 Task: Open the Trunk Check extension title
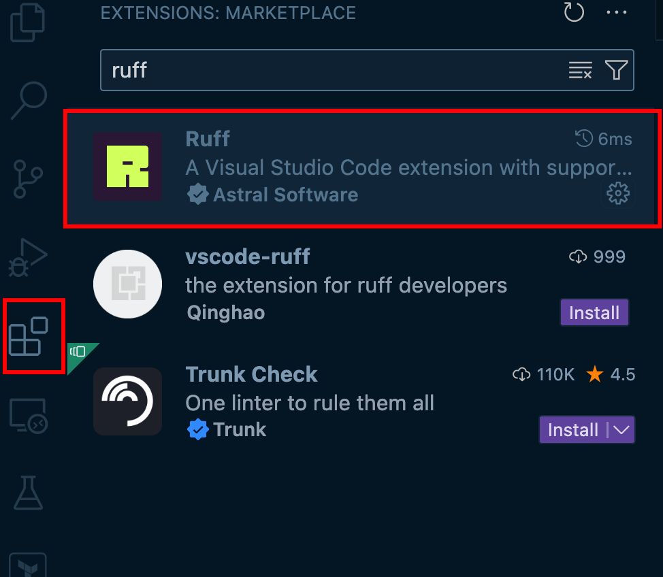pyautogui.click(x=252, y=374)
